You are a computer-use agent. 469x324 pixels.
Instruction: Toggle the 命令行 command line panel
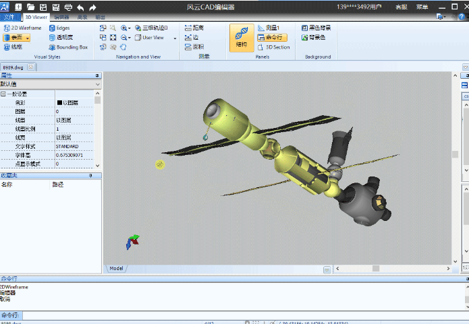click(271, 38)
